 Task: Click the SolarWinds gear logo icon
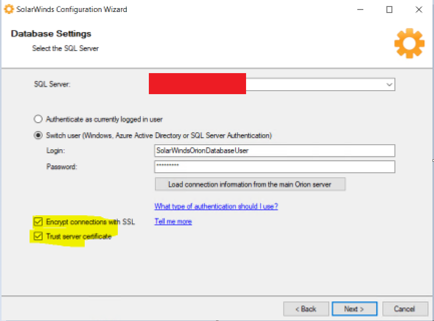tap(409, 43)
